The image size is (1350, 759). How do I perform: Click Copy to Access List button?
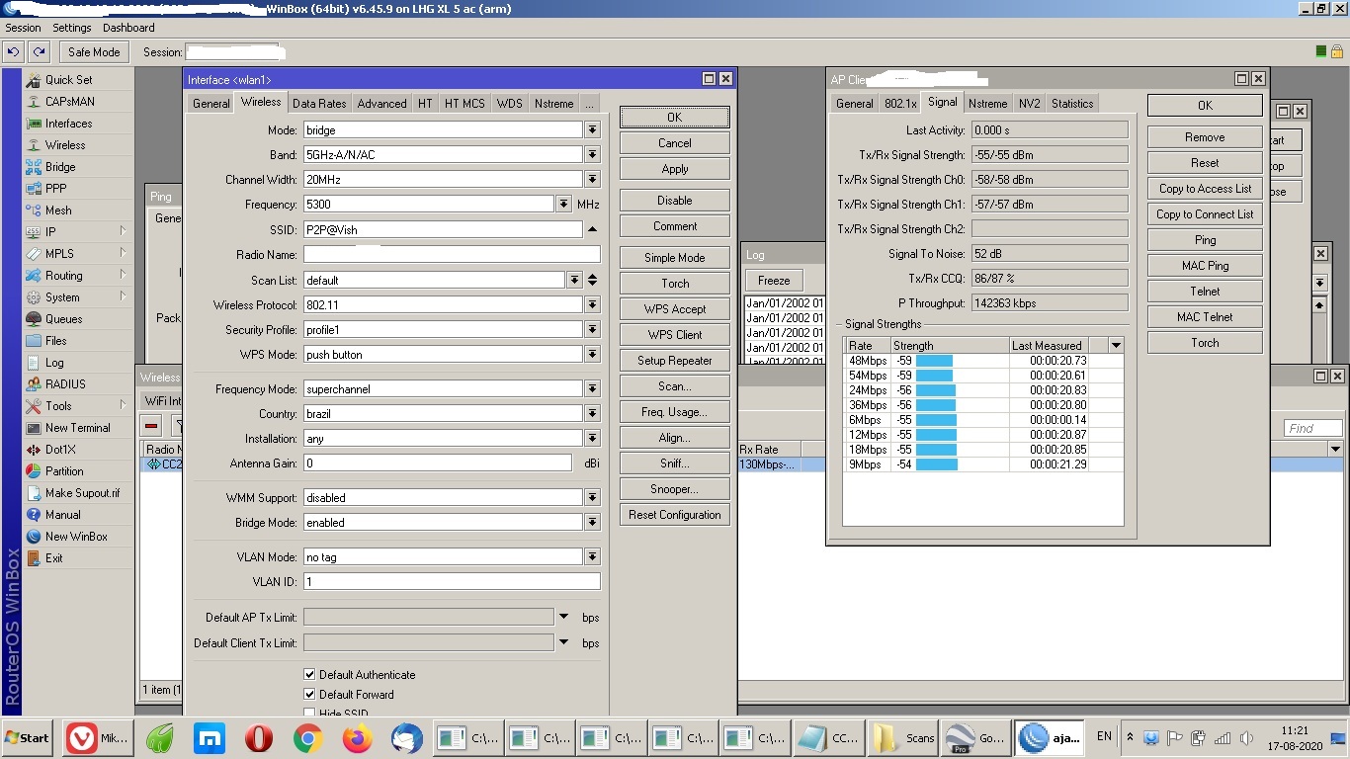tap(1205, 189)
